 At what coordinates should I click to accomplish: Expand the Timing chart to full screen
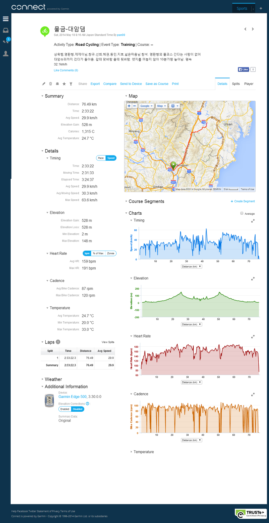coord(253,221)
